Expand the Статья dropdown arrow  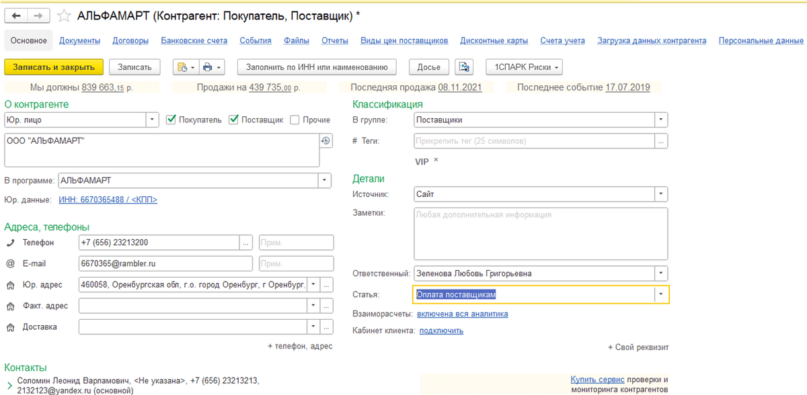pos(662,294)
